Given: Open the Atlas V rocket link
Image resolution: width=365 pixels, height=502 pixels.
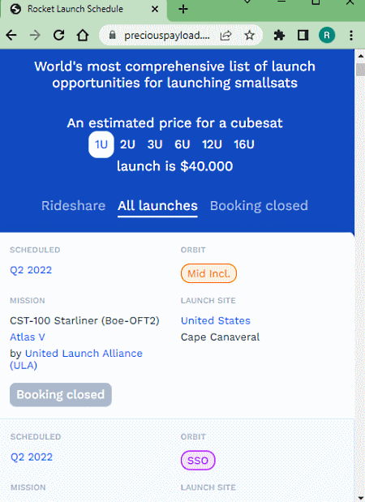Looking at the screenshot, I should [x=28, y=337].
